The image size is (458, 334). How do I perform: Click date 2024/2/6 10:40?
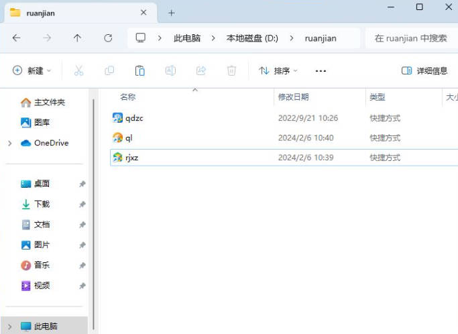pyautogui.click(x=306, y=138)
